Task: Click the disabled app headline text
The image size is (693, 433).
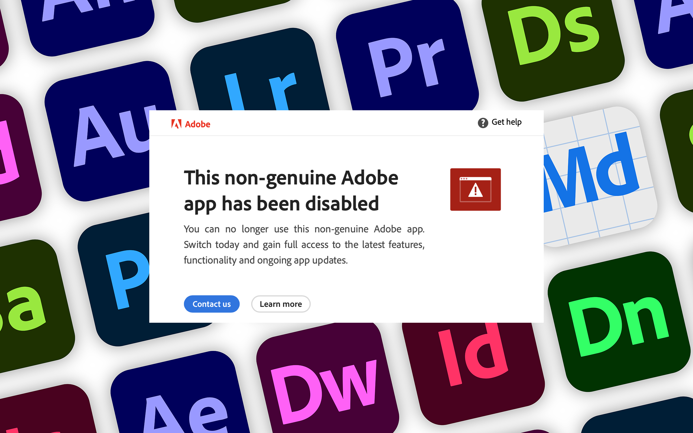Action: pyautogui.click(x=292, y=191)
